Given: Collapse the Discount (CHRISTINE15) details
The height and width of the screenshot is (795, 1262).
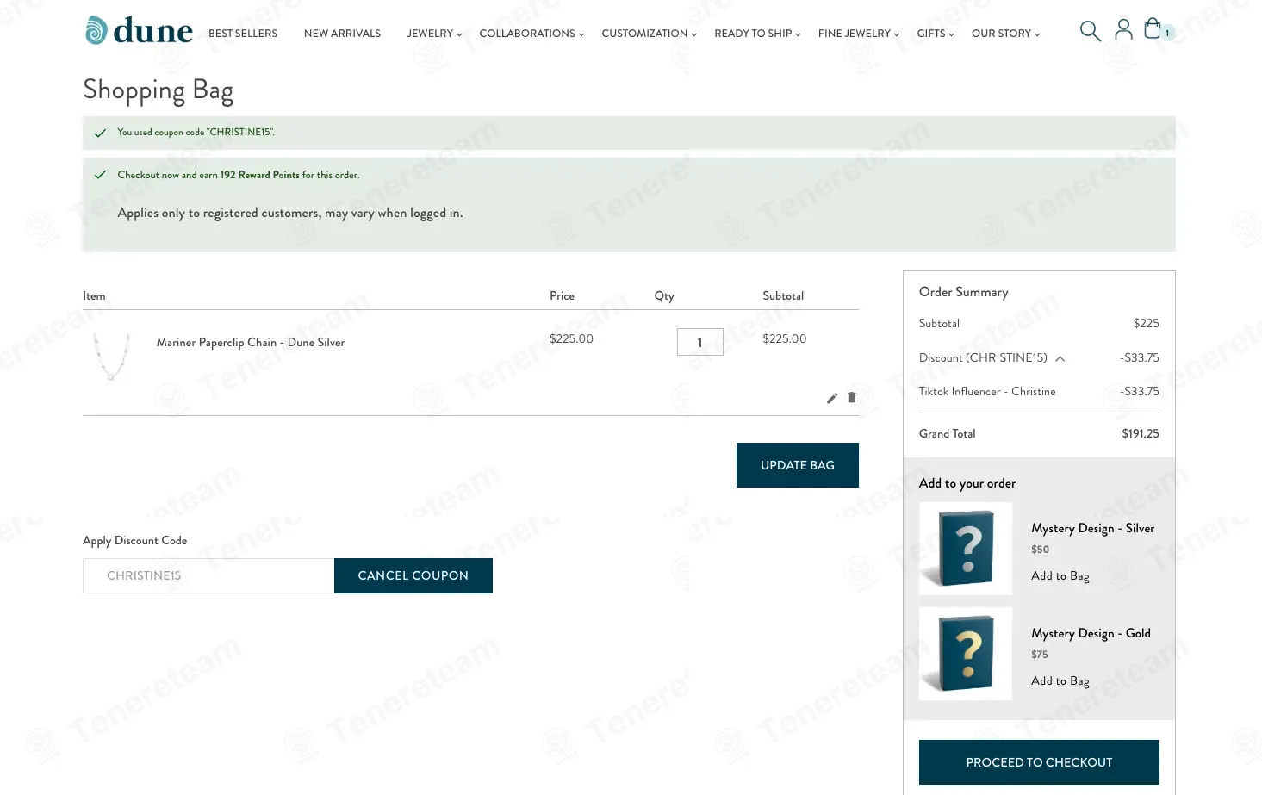Looking at the screenshot, I should pos(1060,358).
